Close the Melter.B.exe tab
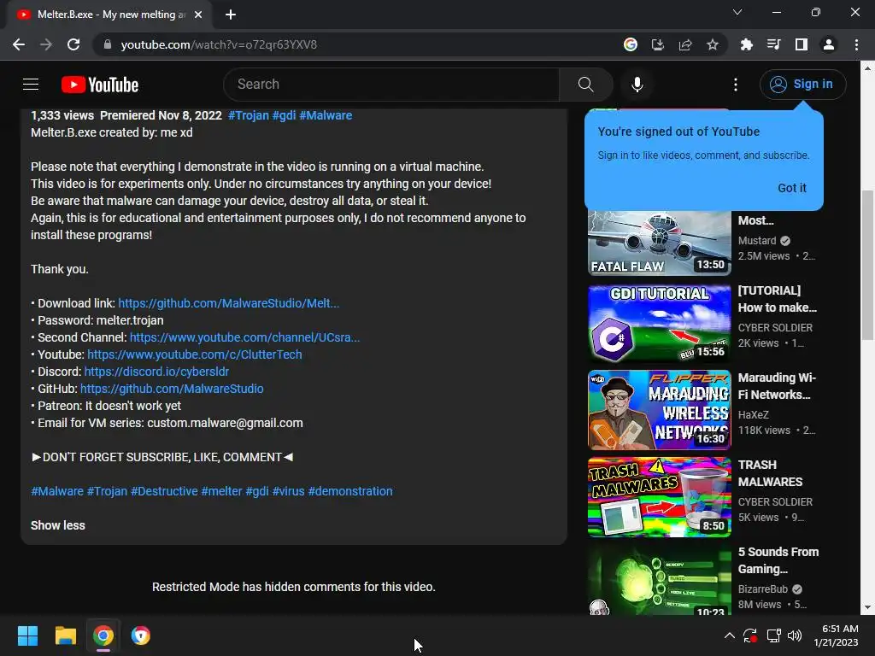 point(198,15)
